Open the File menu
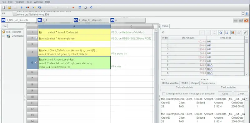The image size is (250, 123). coord(3,2)
